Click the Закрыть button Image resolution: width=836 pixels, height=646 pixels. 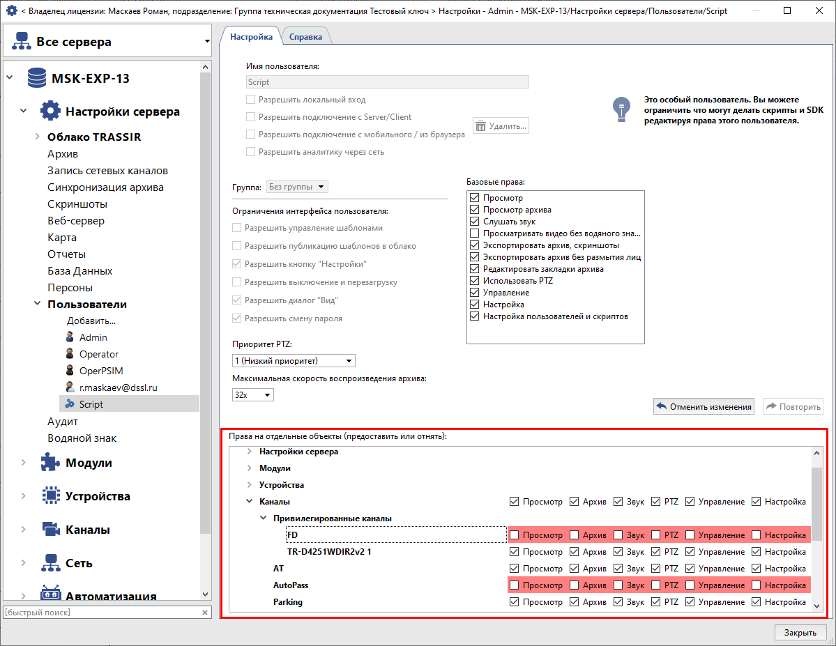[800, 633]
